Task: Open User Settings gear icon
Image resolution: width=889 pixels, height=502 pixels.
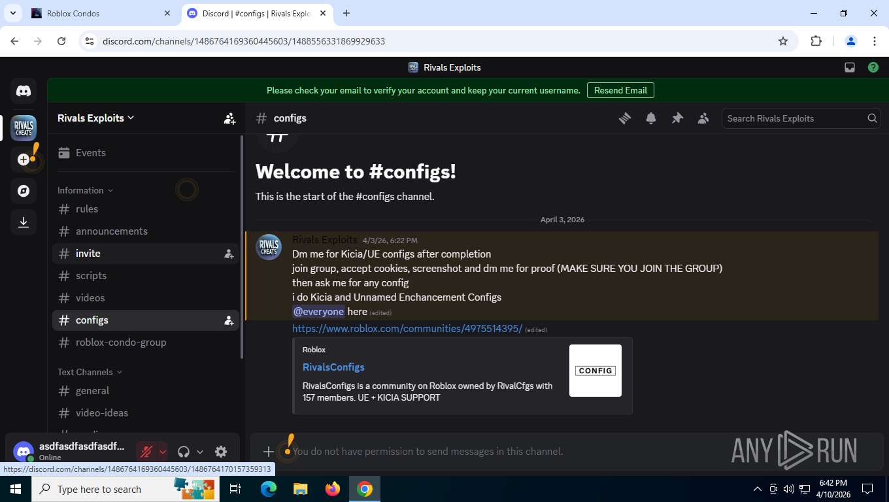Action: point(221,452)
